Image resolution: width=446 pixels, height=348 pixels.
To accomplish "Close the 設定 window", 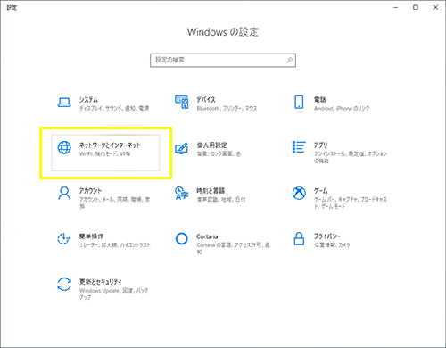I will tap(435, 8).
